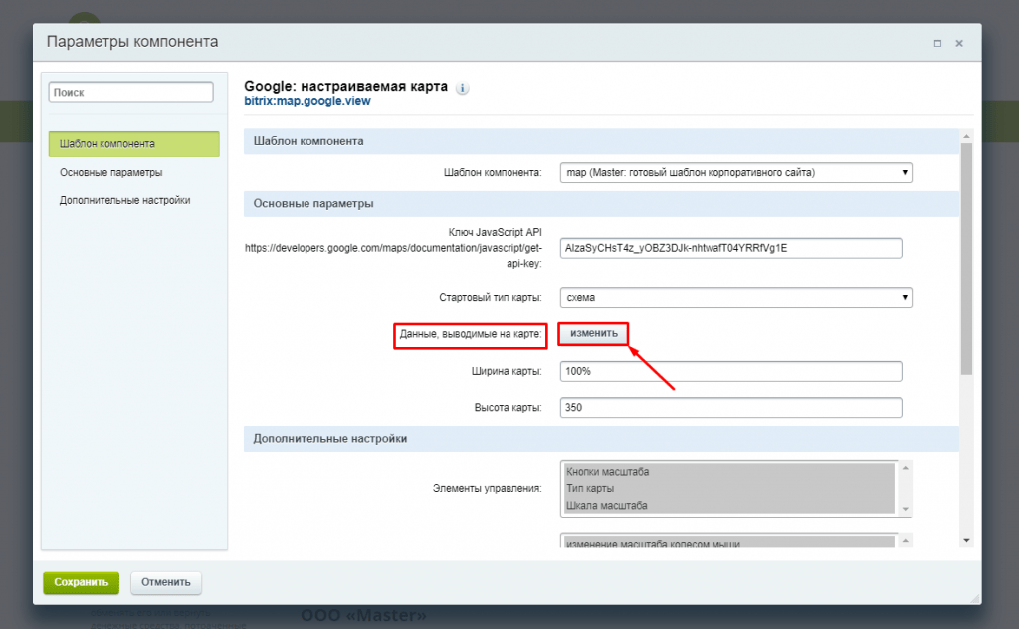Select 'Шкала масштаба' in the controls list

pyautogui.click(x=607, y=506)
